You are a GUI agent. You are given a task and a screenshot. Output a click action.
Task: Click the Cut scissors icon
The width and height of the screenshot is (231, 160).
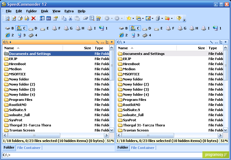(70, 18)
